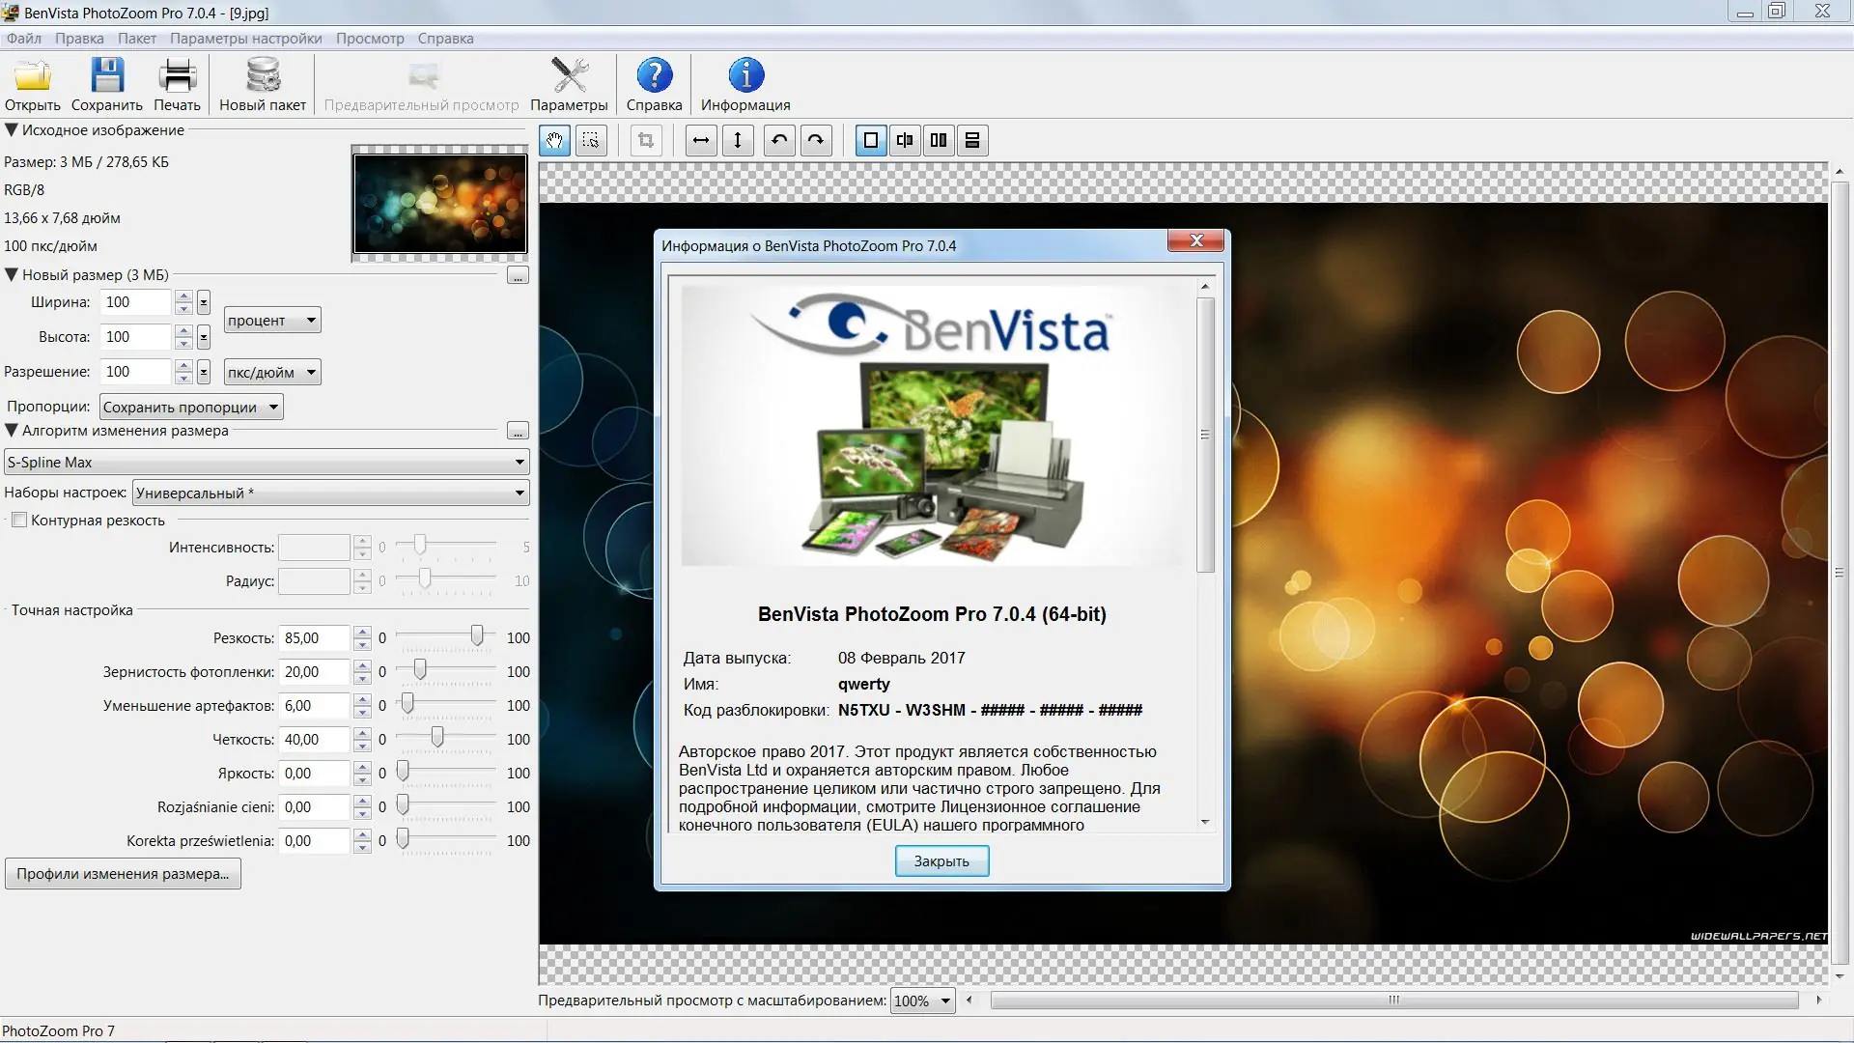Select the crop tool icon
The height and width of the screenshot is (1043, 1854).
(646, 141)
